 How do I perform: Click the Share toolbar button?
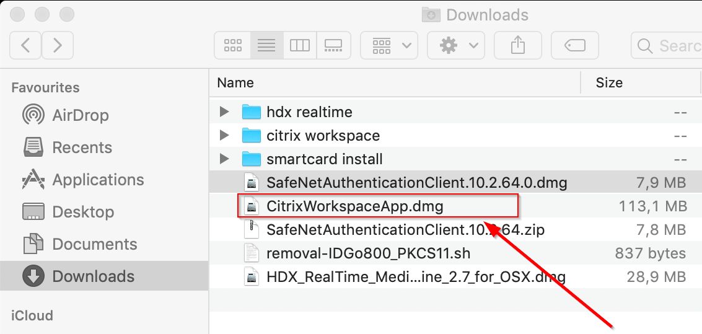pos(517,45)
